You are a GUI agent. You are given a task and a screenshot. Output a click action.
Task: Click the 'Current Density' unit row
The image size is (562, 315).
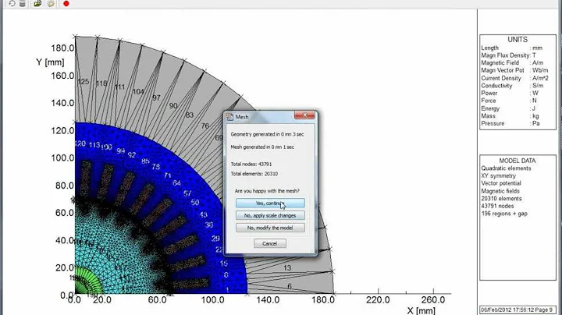pos(514,78)
